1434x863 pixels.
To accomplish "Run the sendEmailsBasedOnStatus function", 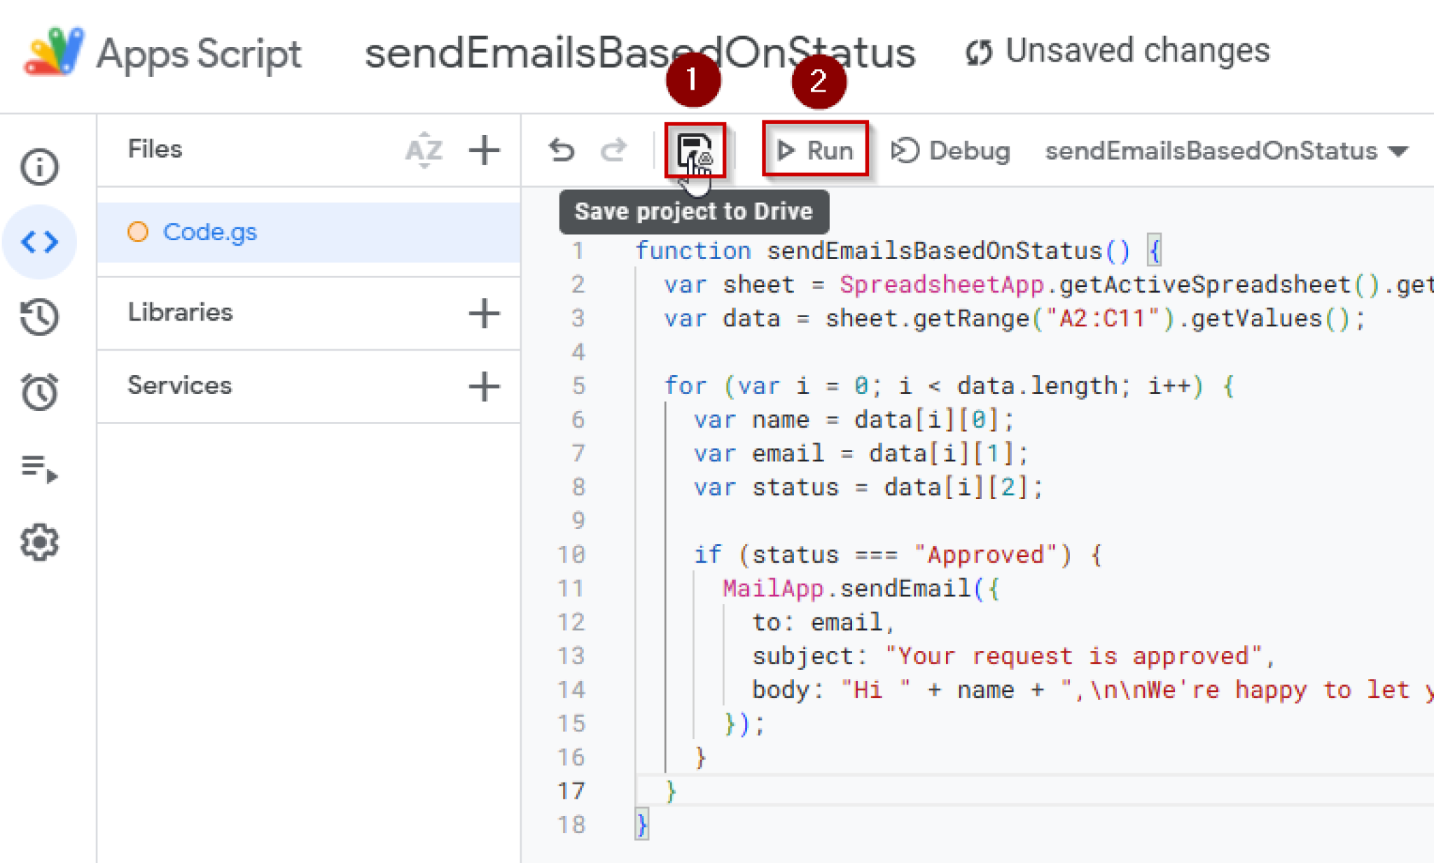I will click(814, 149).
